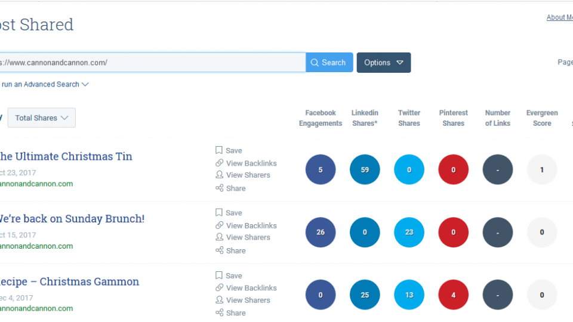Viewport: 573px width, 322px height.
Task: Click View Backlinks link icon for Christmas Tin
Action: 219,163
